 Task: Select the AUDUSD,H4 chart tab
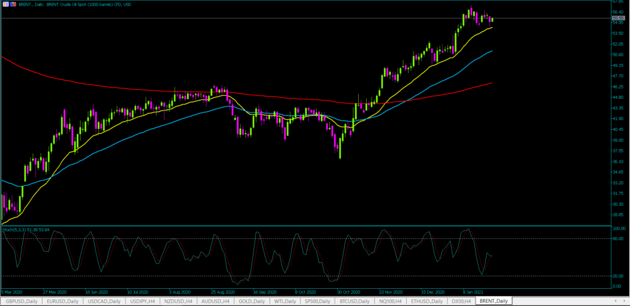click(218, 301)
